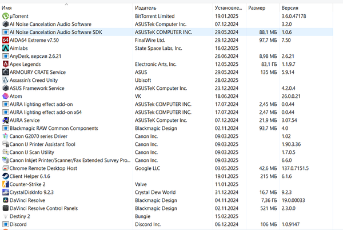343x230 pixels.
Task: Click the BitTorrent Limited publisher cell
Action: pyautogui.click(x=155, y=16)
